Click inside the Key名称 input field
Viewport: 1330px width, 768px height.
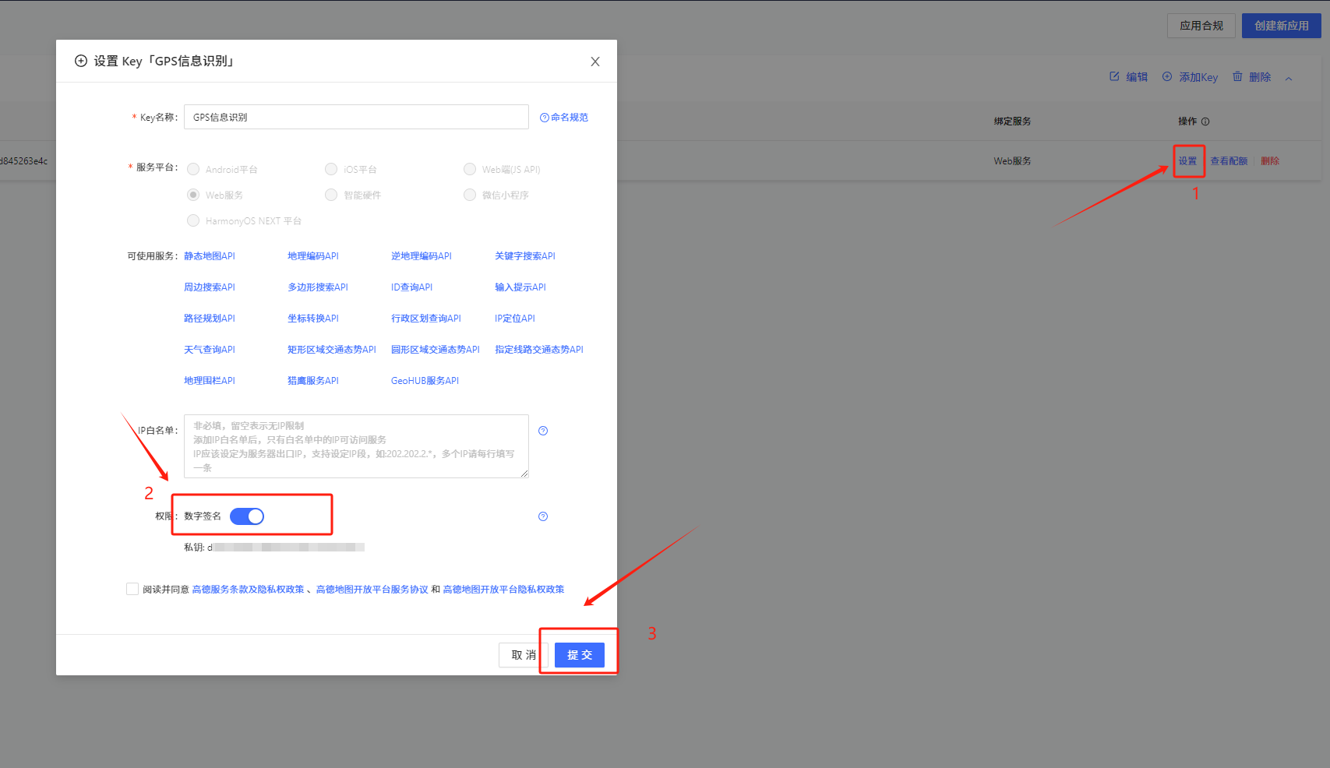(356, 118)
